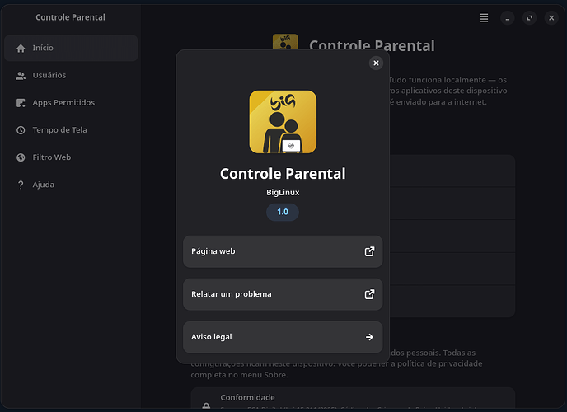Open Ajuda question mark icon
The height and width of the screenshot is (412, 567).
pyautogui.click(x=21, y=185)
